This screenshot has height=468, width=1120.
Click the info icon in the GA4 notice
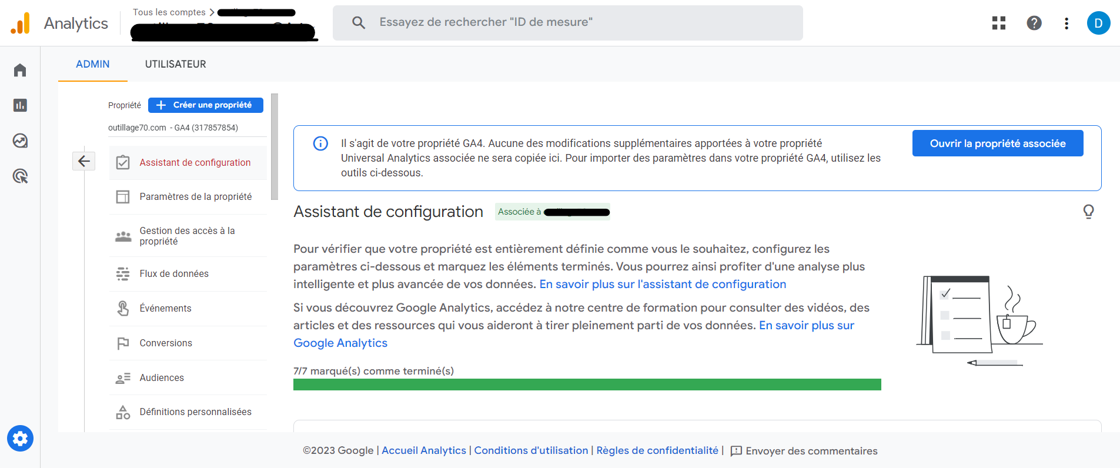[320, 143]
